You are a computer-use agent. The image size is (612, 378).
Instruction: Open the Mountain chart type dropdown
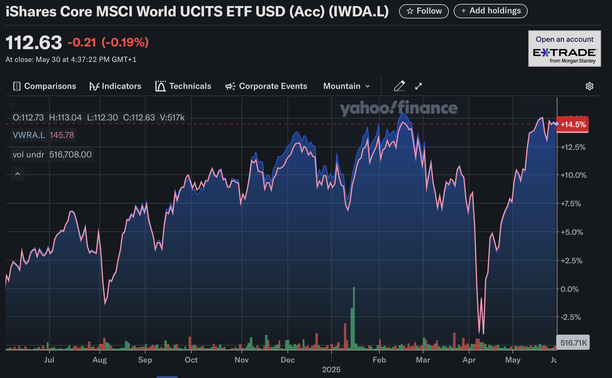346,86
